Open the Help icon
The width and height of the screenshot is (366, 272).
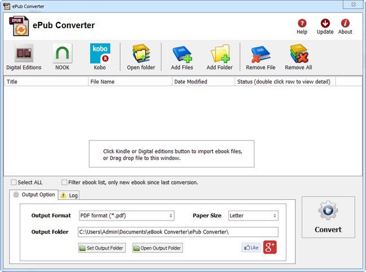[x=302, y=27]
